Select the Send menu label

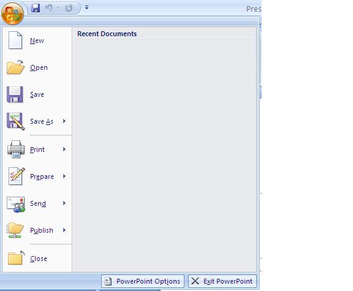[x=38, y=203]
